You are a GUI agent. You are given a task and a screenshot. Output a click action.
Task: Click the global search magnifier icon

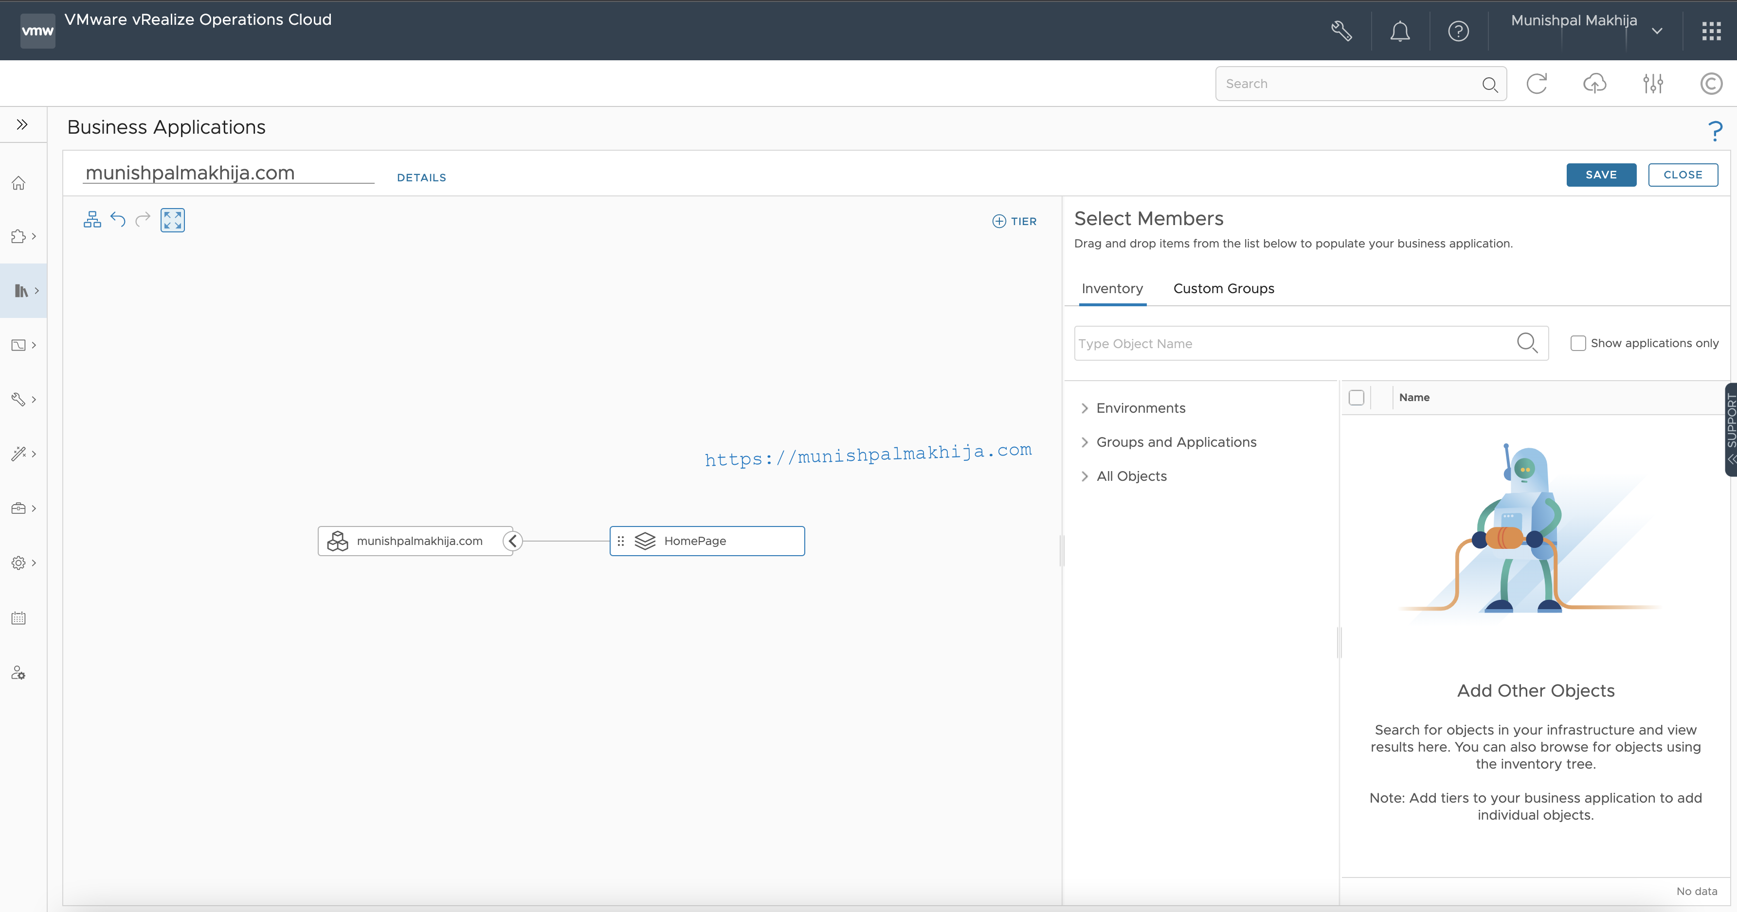click(x=1489, y=84)
